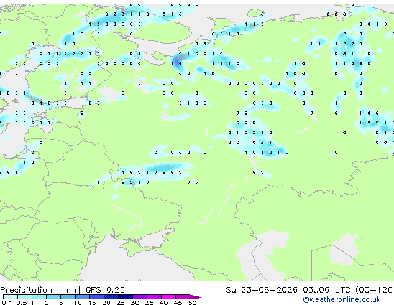Click the date 'Su 23-08-2026' text
The width and height of the screenshot is (394, 305).
(x=262, y=290)
